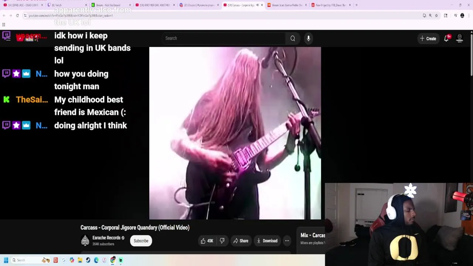Open the Earache Records channel avatar
The image size is (473, 266).
point(85,241)
